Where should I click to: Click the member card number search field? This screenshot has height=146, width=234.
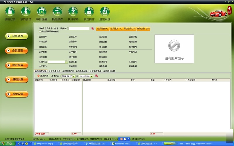point(79,29)
